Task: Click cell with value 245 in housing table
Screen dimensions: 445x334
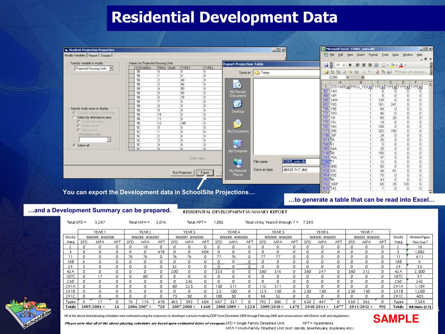Action: pos(192,123)
